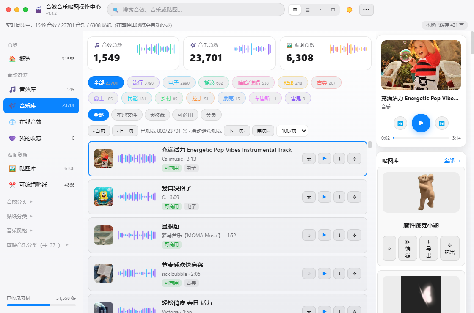Image resolution: width=474 pixels, height=313 pixels.
Task: Expand the 音效分类 sidebar section
Action: (x=19, y=202)
